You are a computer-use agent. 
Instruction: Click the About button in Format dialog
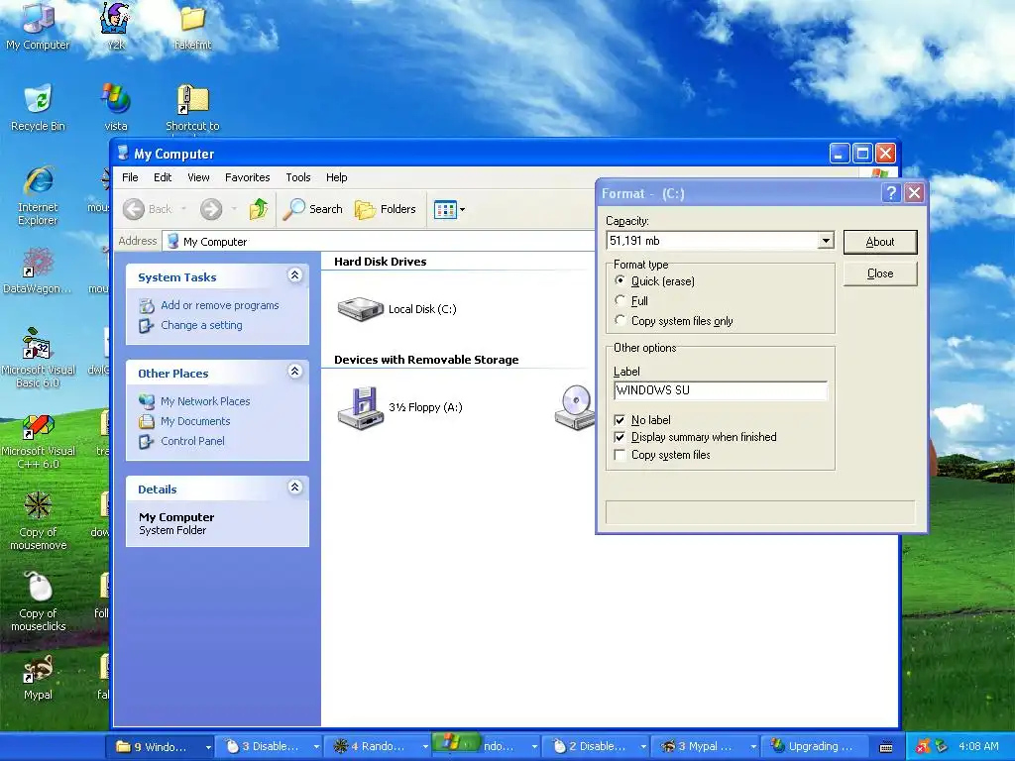(880, 242)
